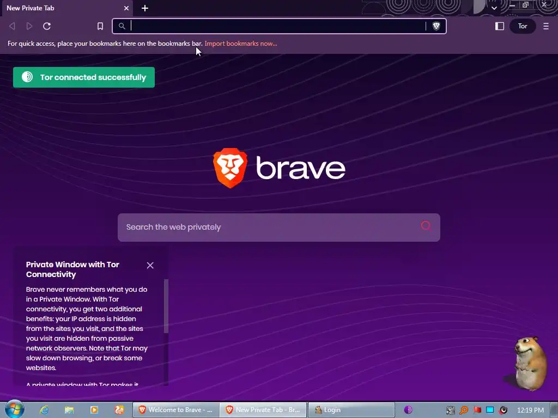558x418 pixels.
Task: Launch the media player taskbar icon
Action: click(94, 410)
